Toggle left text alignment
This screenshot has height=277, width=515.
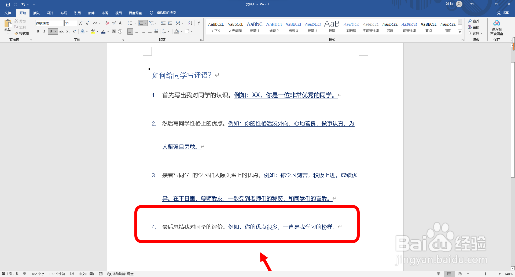(x=130, y=31)
